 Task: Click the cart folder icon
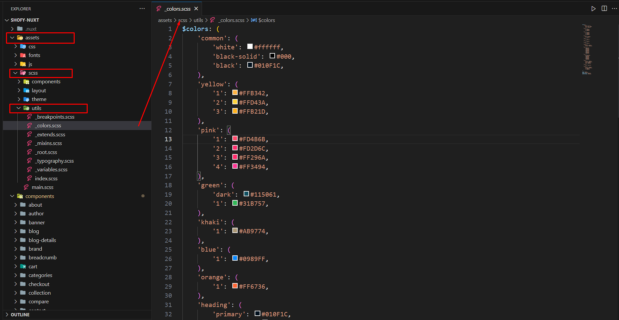coord(23,266)
